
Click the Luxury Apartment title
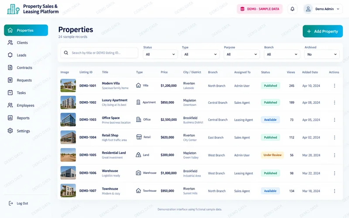[115, 100]
